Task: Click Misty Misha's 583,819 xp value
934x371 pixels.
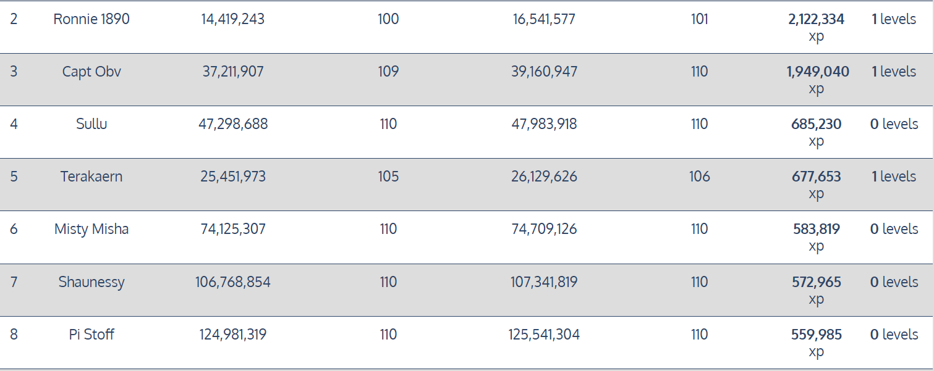Action: pos(816,229)
